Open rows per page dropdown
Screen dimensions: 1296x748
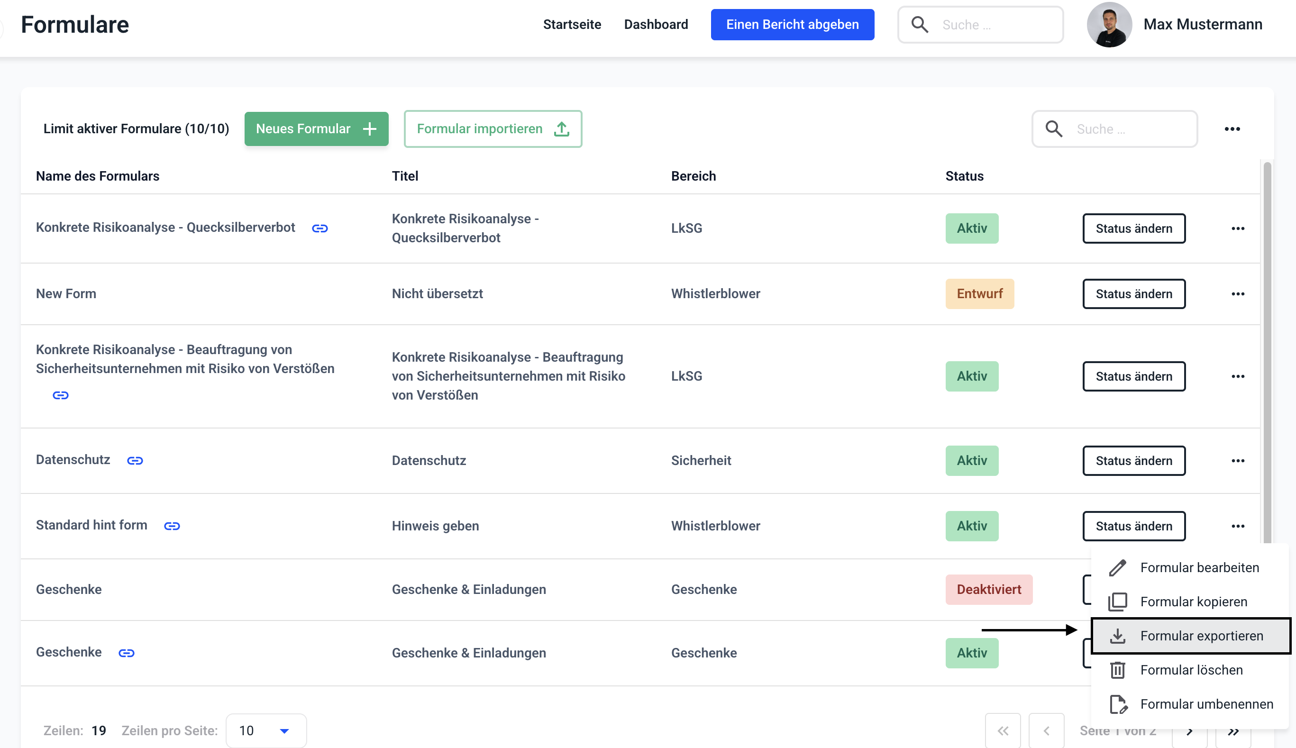[265, 730]
